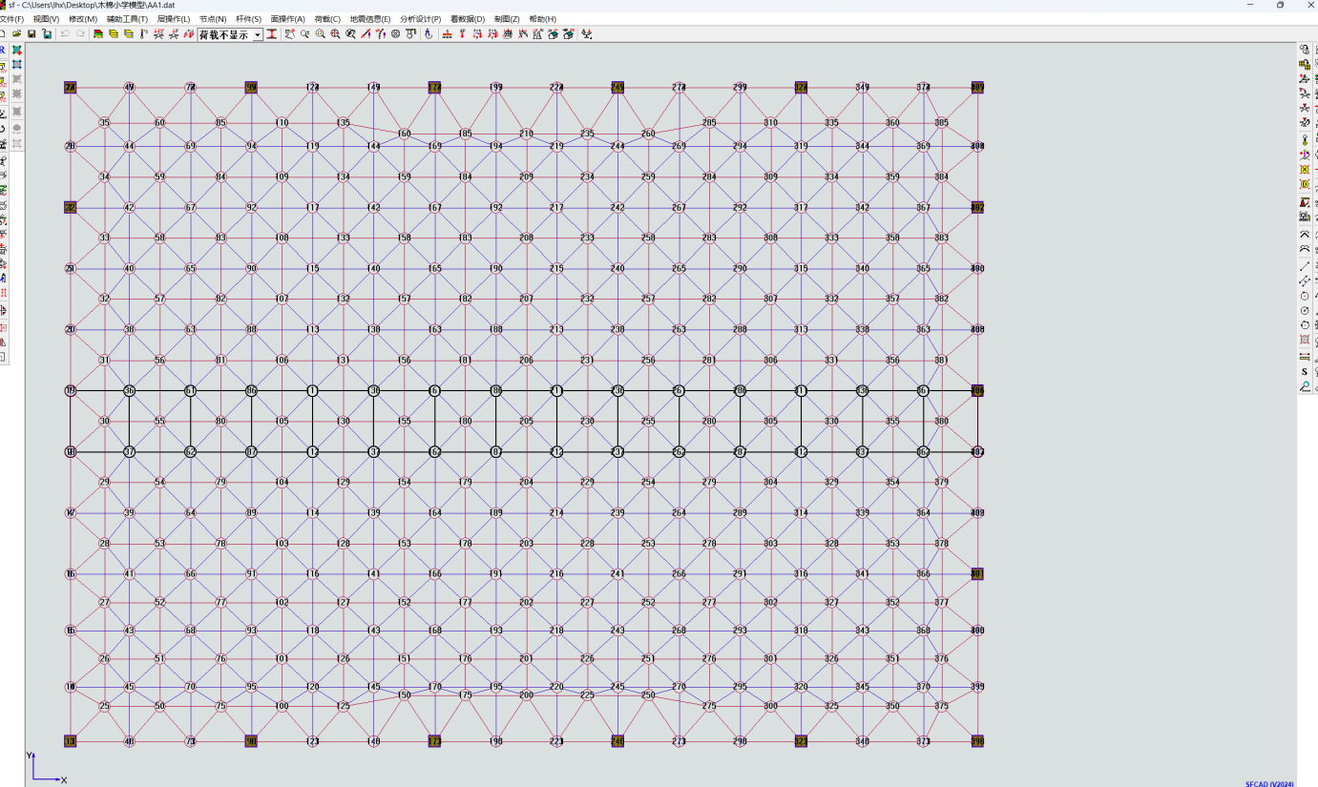Select node 210 in the grid

tap(526, 135)
